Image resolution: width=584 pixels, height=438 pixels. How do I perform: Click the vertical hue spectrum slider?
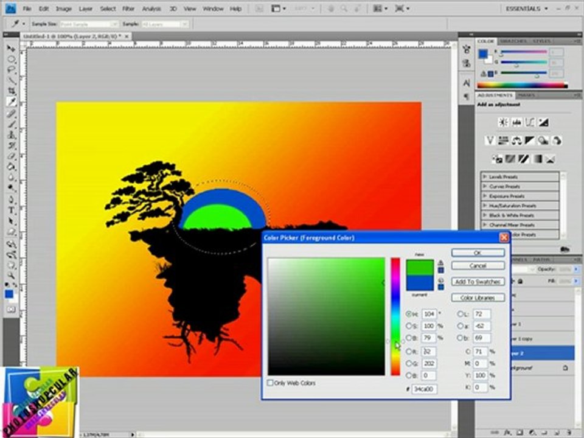(395, 316)
